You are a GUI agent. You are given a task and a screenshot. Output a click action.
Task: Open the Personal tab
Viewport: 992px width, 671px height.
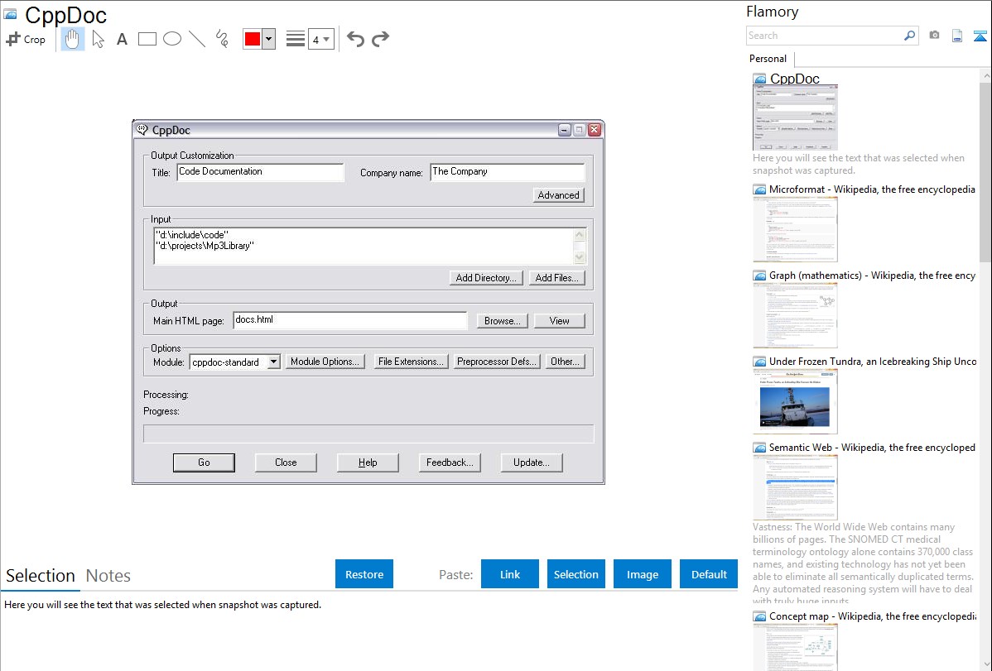point(768,59)
